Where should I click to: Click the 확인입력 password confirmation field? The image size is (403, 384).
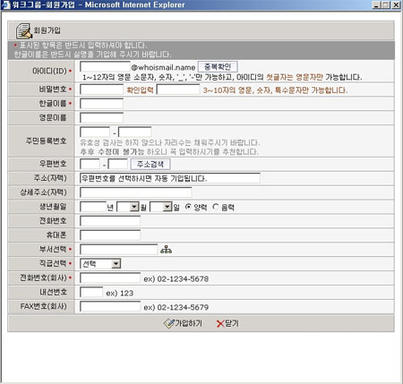[178, 90]
